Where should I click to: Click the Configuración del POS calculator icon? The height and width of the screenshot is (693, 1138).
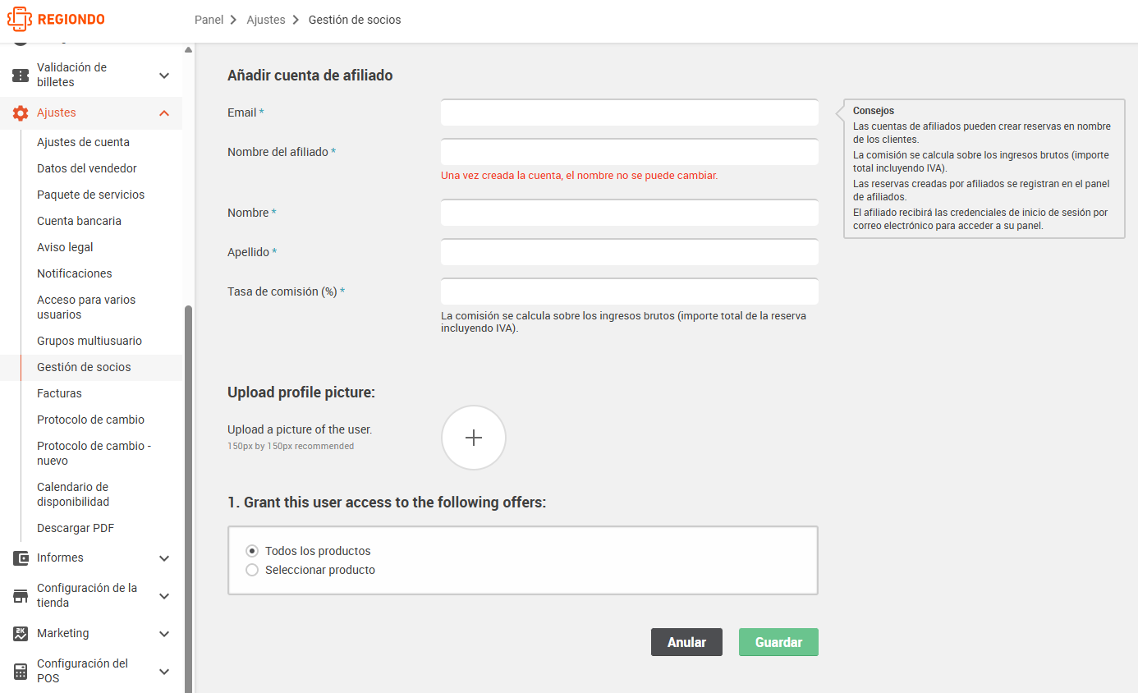tap(21, 672)
